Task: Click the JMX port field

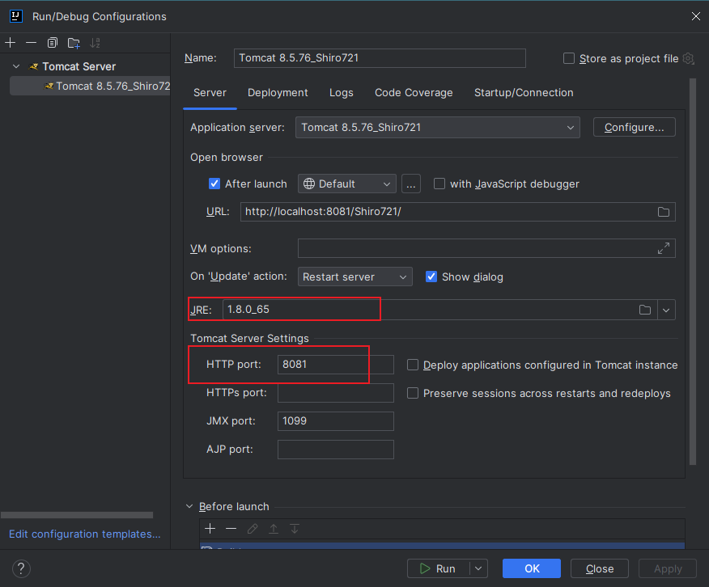Action: point(336,420)
